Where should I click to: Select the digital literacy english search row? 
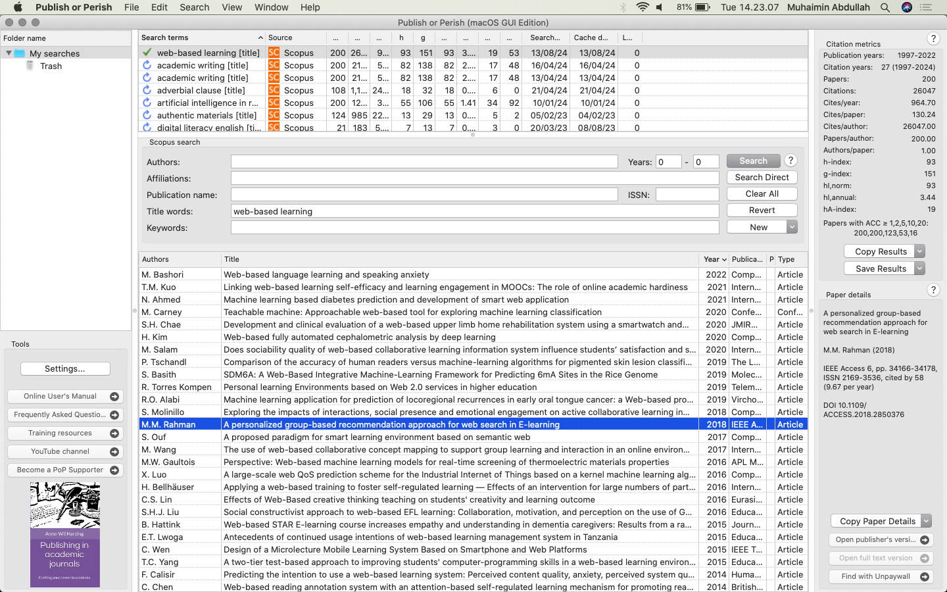pos(473,127)
